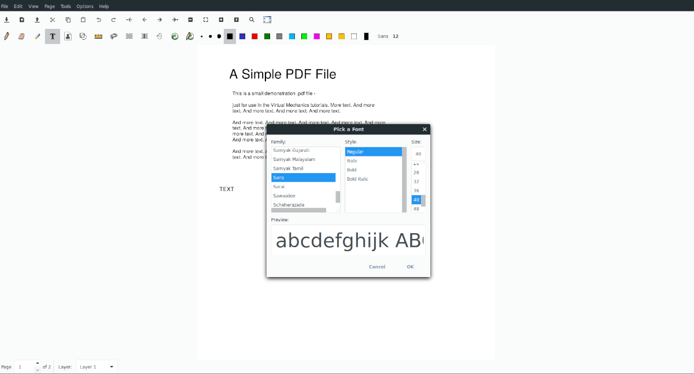Select Bold Italic style
The width and height of the screenshot is (694, 374).
374,179
